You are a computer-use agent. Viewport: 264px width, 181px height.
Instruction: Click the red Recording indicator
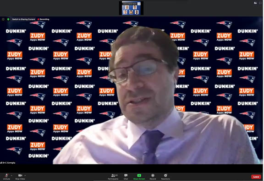coord(43,19)
